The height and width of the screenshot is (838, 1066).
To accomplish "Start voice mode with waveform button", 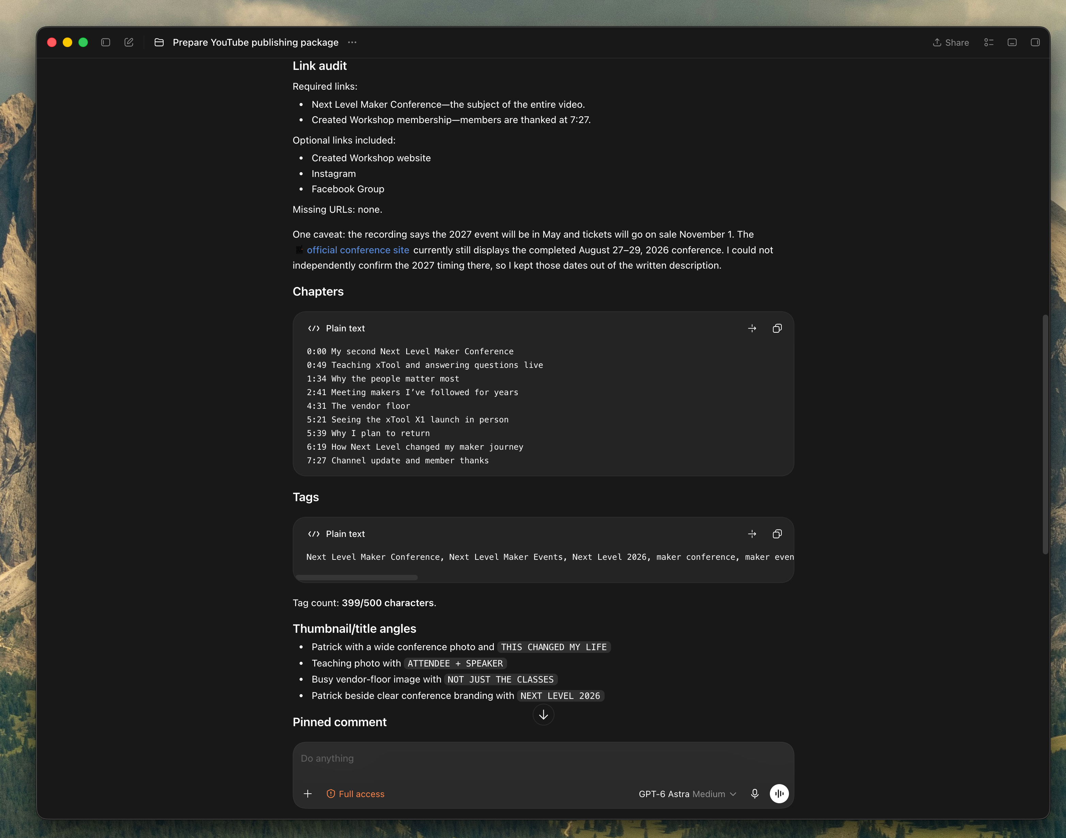I will pos(779,794).
